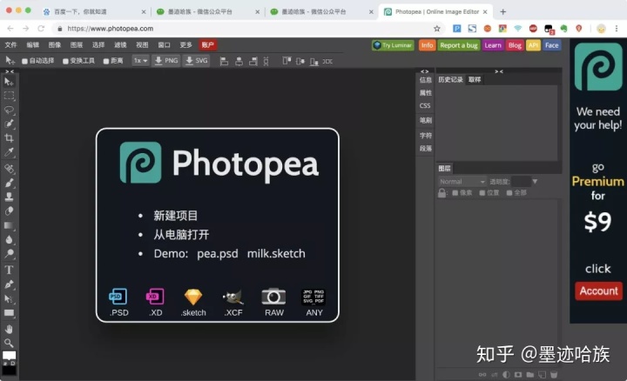Click the align top edges icon
This screenshot has height=381, width=627.
tap(287, 61)
